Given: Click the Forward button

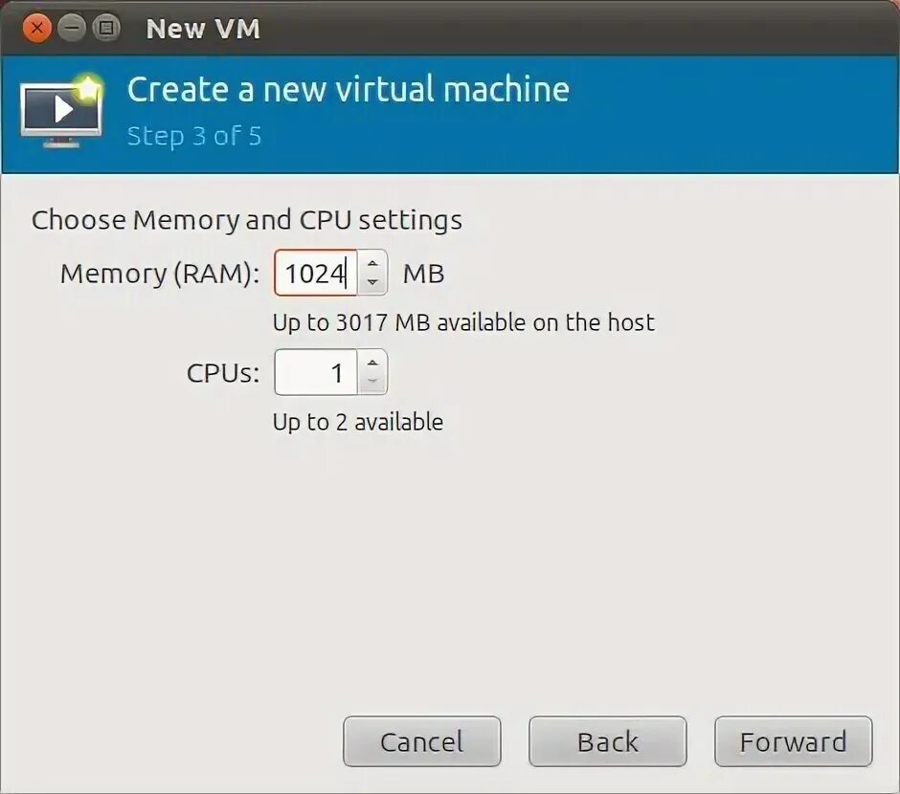Looking at the screenshot, I should [x=793, y=741].
